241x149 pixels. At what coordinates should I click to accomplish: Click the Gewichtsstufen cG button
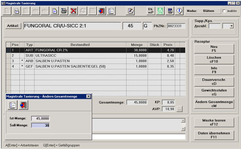coord(214,92)
